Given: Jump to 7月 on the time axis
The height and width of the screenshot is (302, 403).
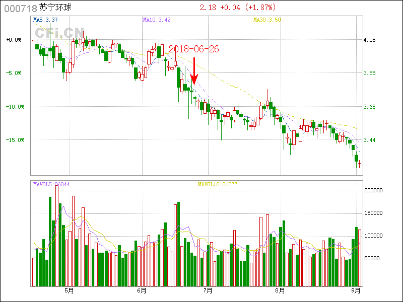Looking at the screenshot, I should pyautogui.click(x=208, y=290).
